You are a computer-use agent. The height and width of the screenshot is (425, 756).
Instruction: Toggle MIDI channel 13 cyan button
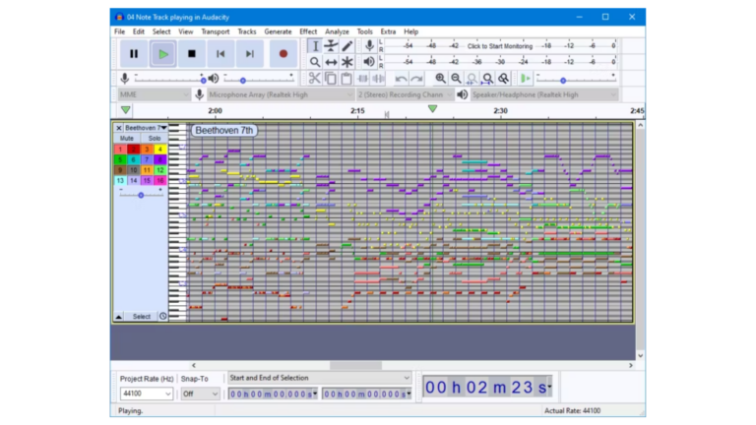[120, 181]
